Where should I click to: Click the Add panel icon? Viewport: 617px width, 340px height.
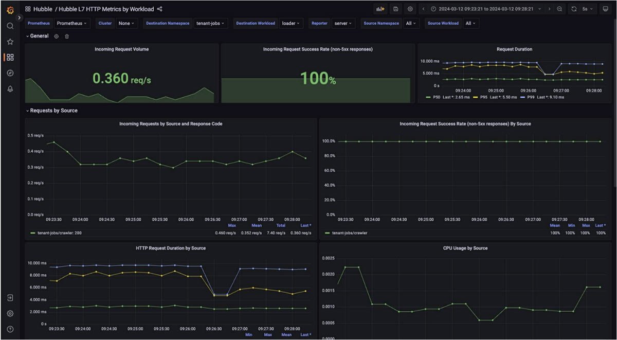tap(380, 9)
